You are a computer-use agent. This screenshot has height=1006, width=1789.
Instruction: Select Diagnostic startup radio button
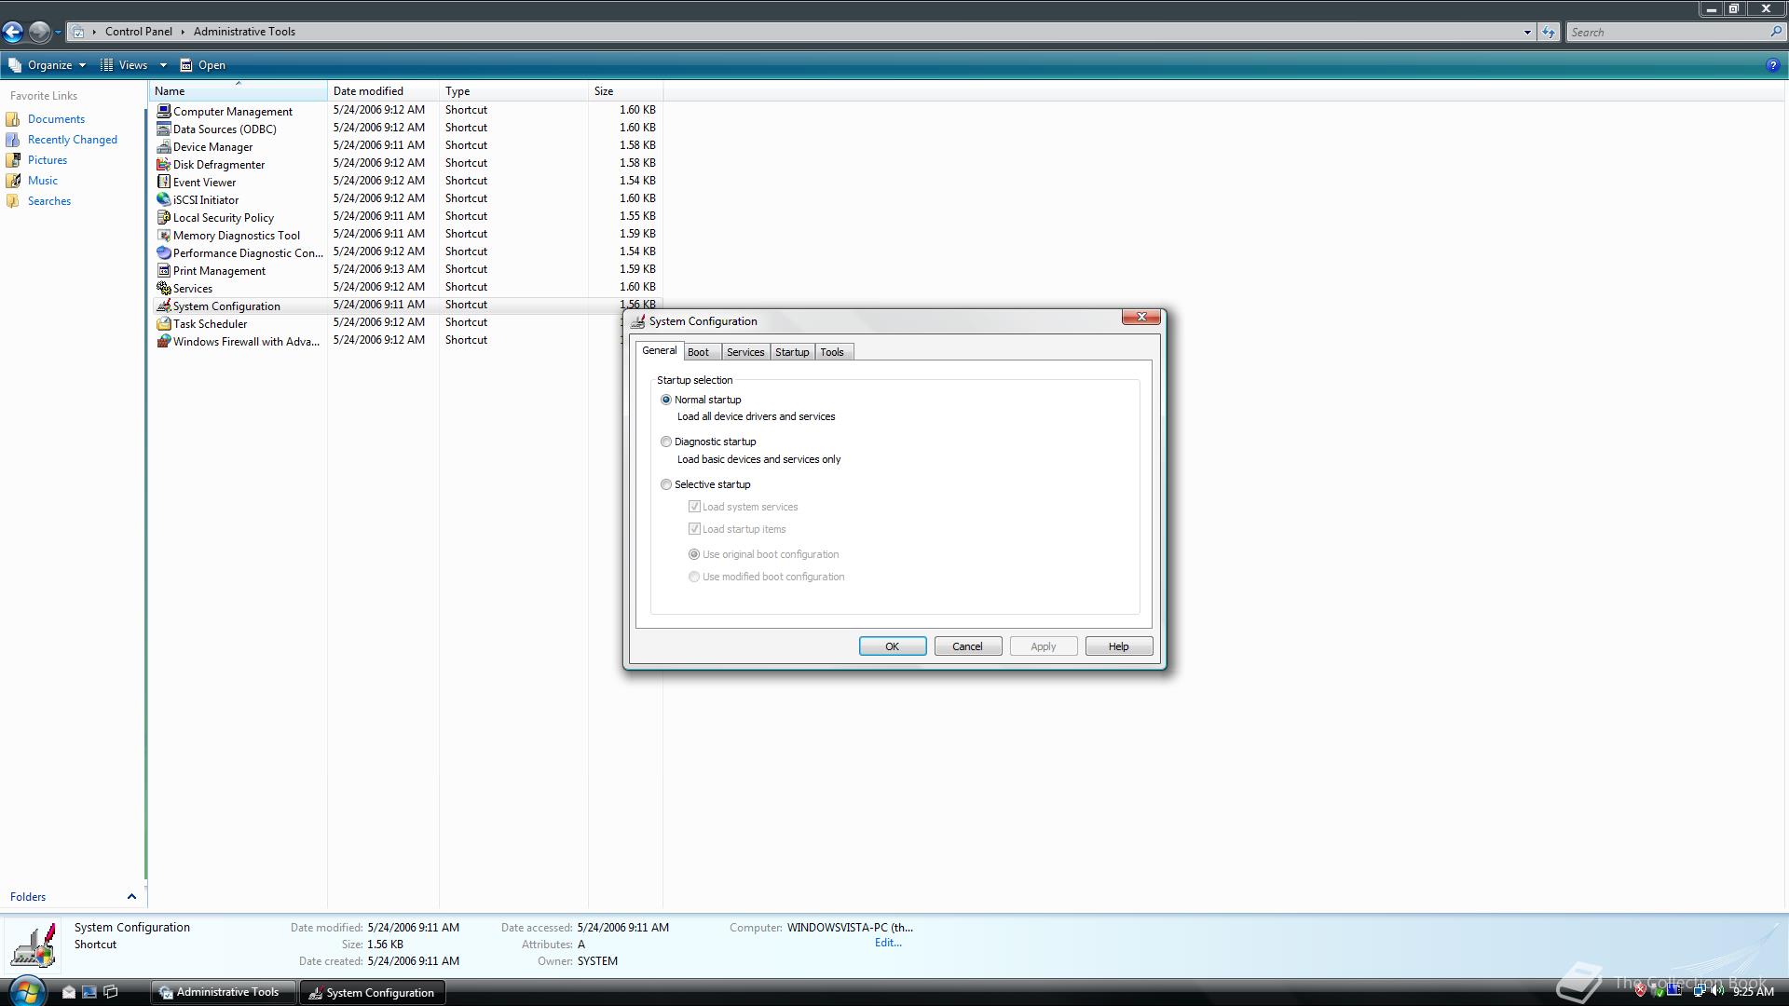click(666, 442)
